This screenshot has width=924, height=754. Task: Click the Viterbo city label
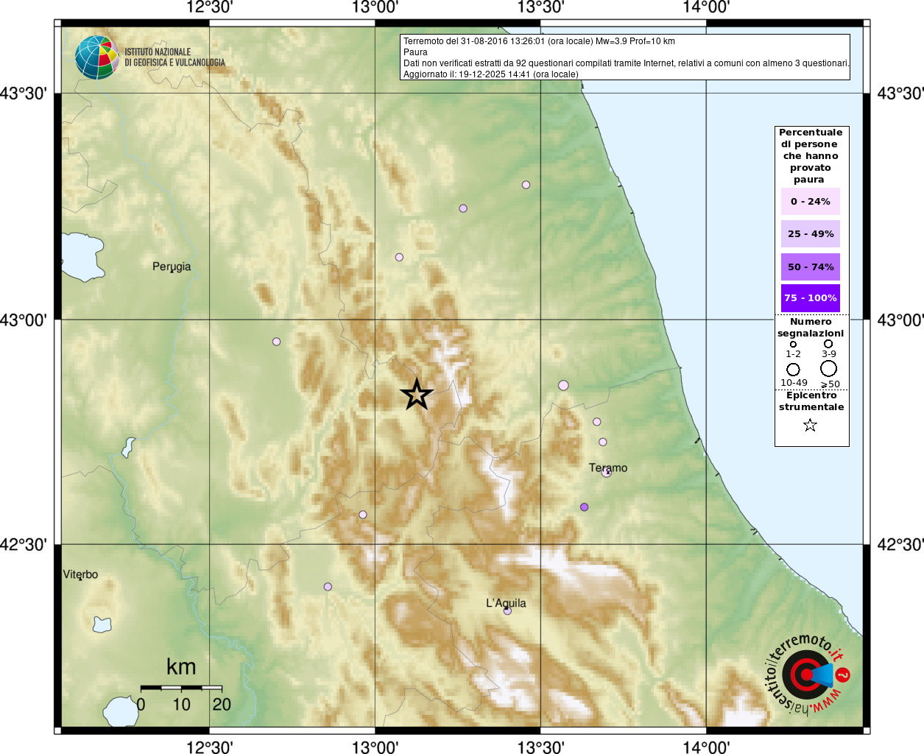click(x=80, y=574)
